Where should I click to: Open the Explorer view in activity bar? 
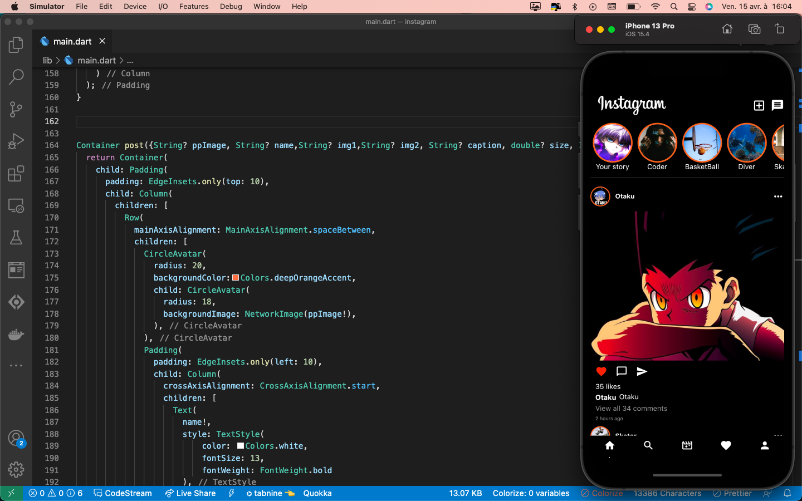click(16, 45)
